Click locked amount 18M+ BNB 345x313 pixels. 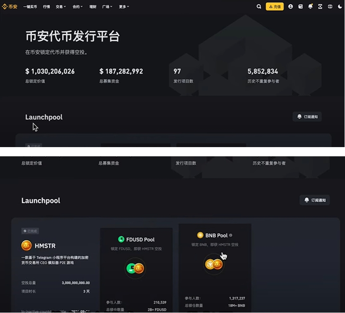coord(237,305)
